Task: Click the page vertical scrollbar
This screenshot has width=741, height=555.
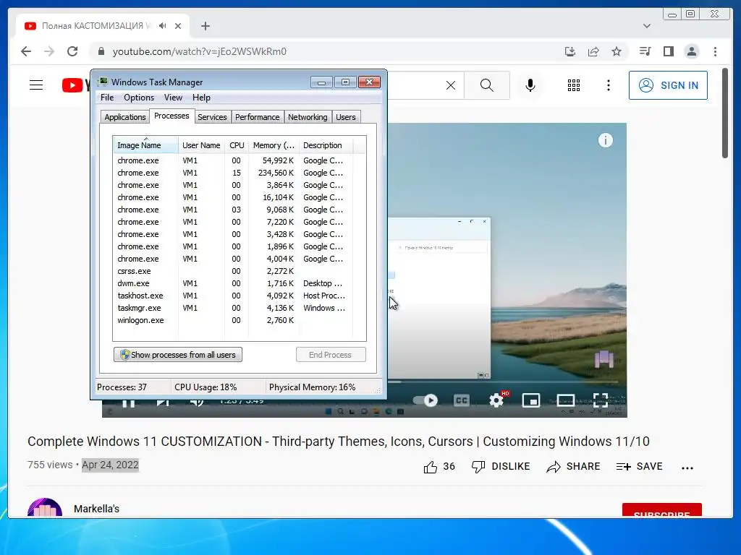Action: (725, 113)
